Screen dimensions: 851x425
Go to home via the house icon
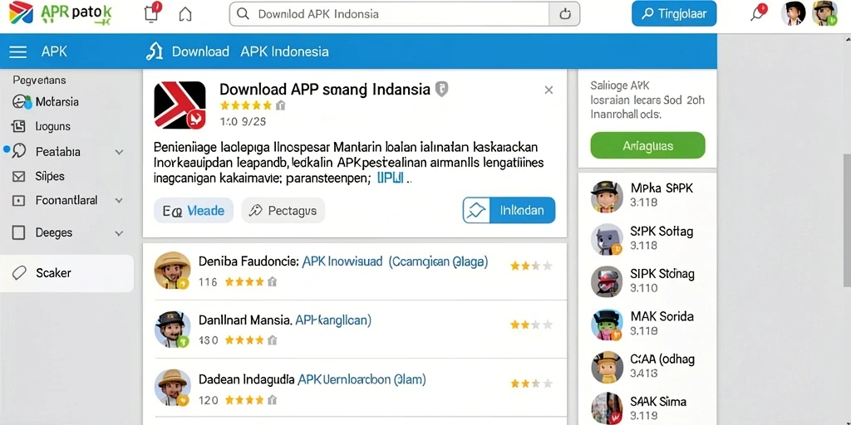click(x=185, y=14)
